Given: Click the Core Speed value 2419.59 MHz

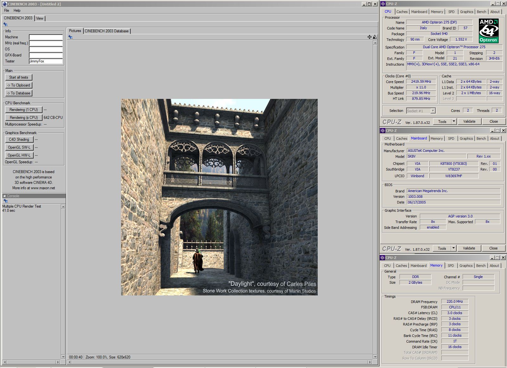Looking at the screenshot, I should pyautogui.click(x=421, y=81).
